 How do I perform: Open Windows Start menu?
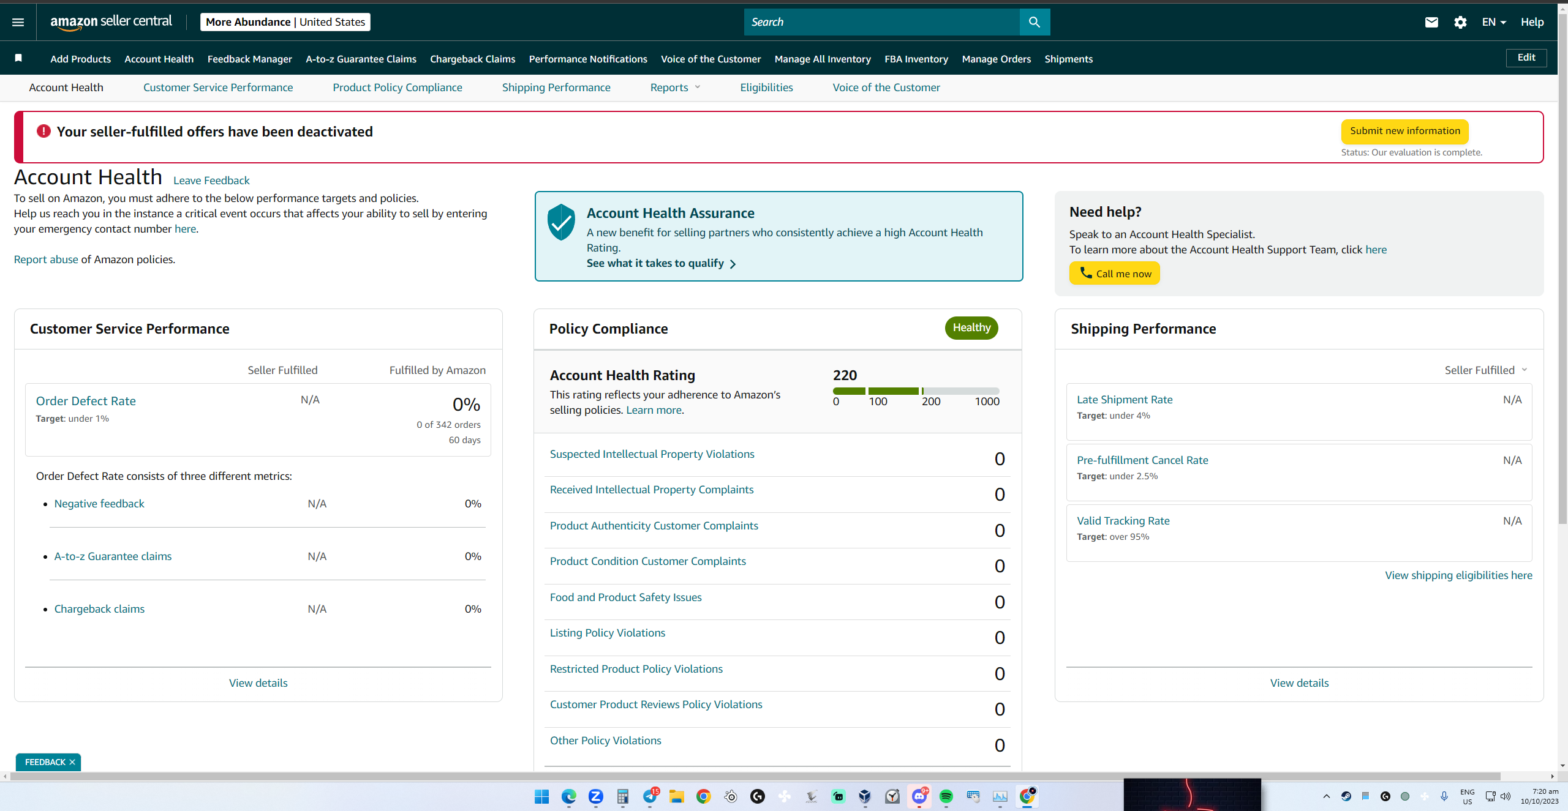[541, 796]
